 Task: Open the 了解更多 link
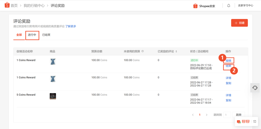click(x=71, y=26)
